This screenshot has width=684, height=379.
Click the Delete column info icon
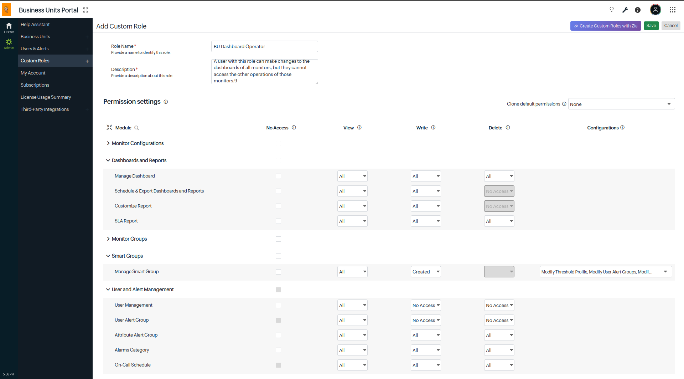(x=508, y=127)
